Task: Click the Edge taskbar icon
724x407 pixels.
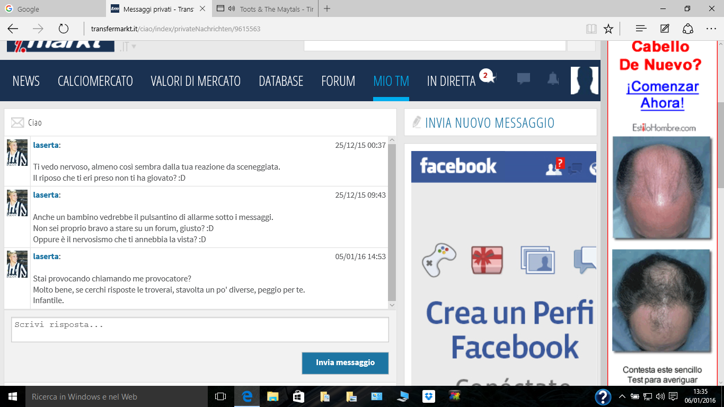Action: click(x=247, y=396)
